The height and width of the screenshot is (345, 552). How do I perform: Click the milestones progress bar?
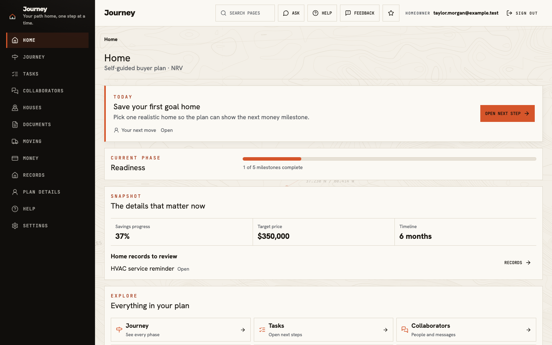(389, 159)
